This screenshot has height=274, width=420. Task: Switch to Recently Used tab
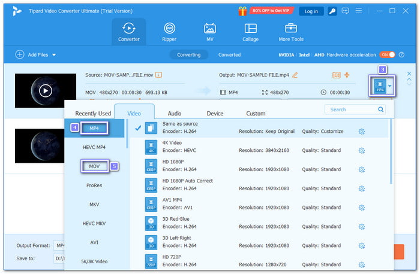click(x=93, y=113)
